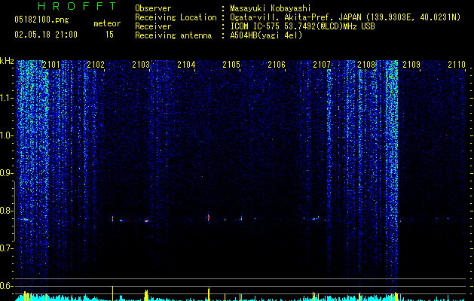Click the 0.7 kHz axis label

[7, 248]
